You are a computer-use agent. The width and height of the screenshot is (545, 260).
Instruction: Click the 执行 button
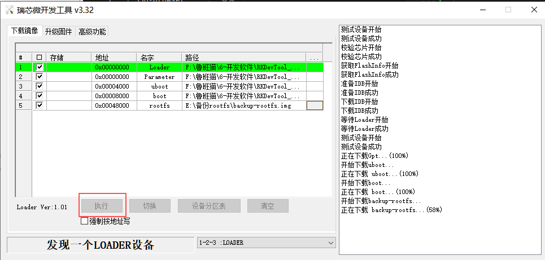pos(102,206)
